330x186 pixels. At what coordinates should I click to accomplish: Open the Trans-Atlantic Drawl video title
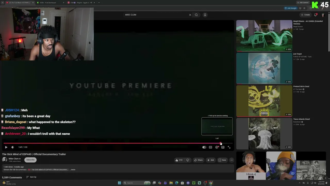click(x=301, y=119)
